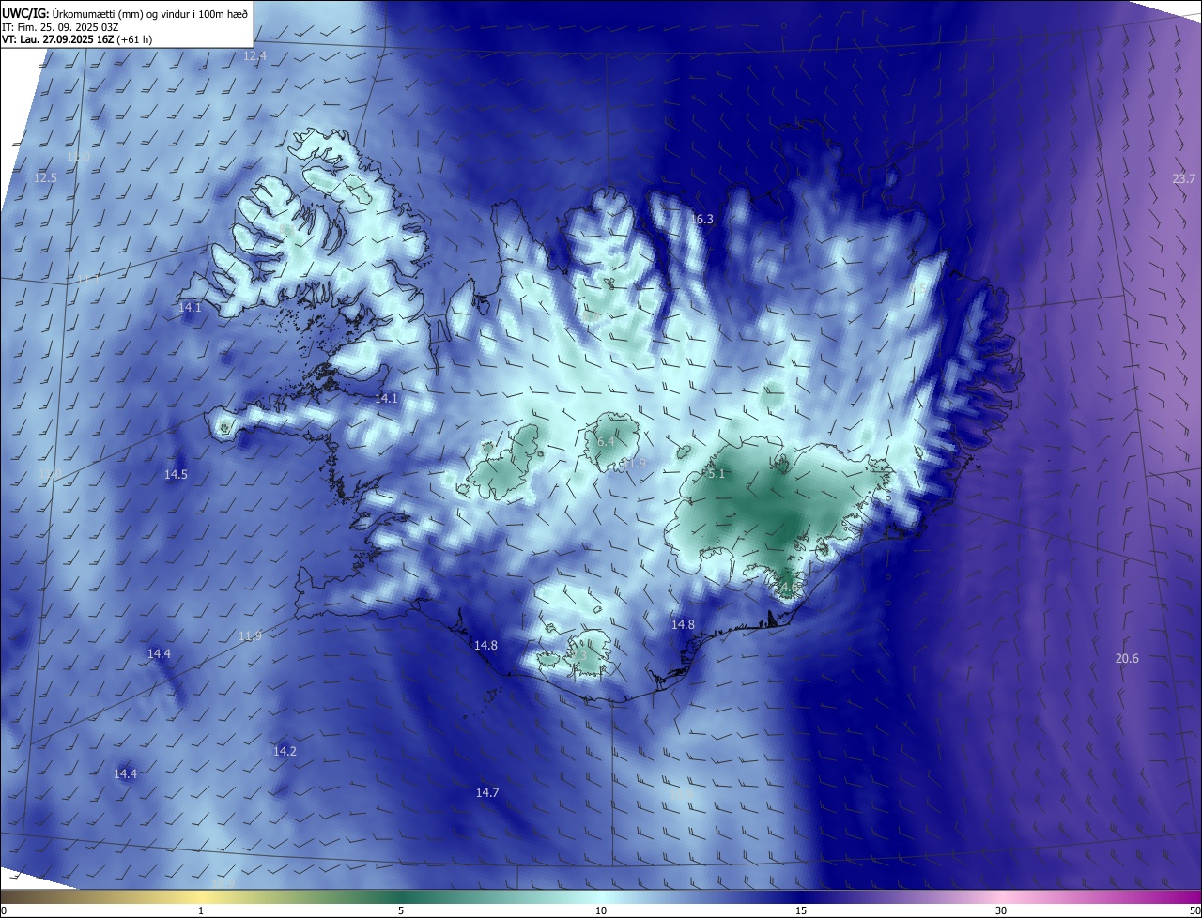Click the 20.6 value label
1202x918 pixels.
(1127, 659)
